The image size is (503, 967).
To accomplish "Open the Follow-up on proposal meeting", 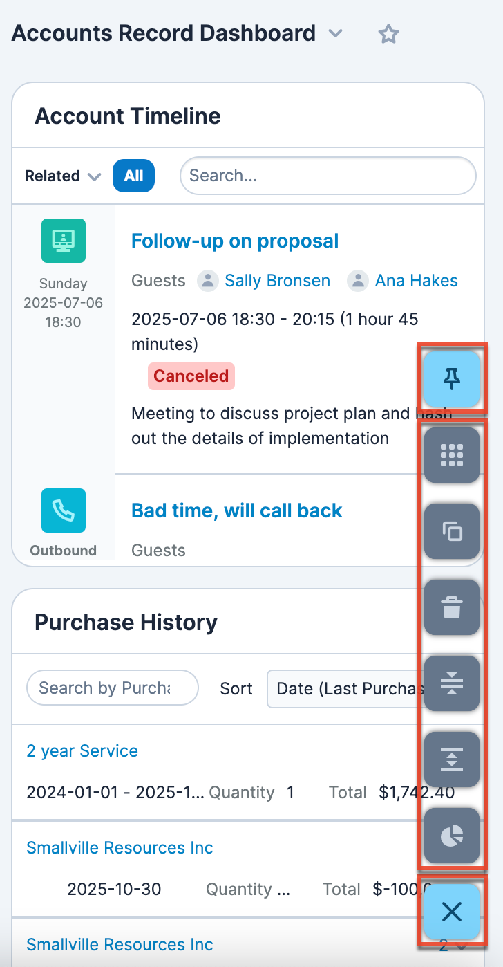I will (x=235, y=241).
